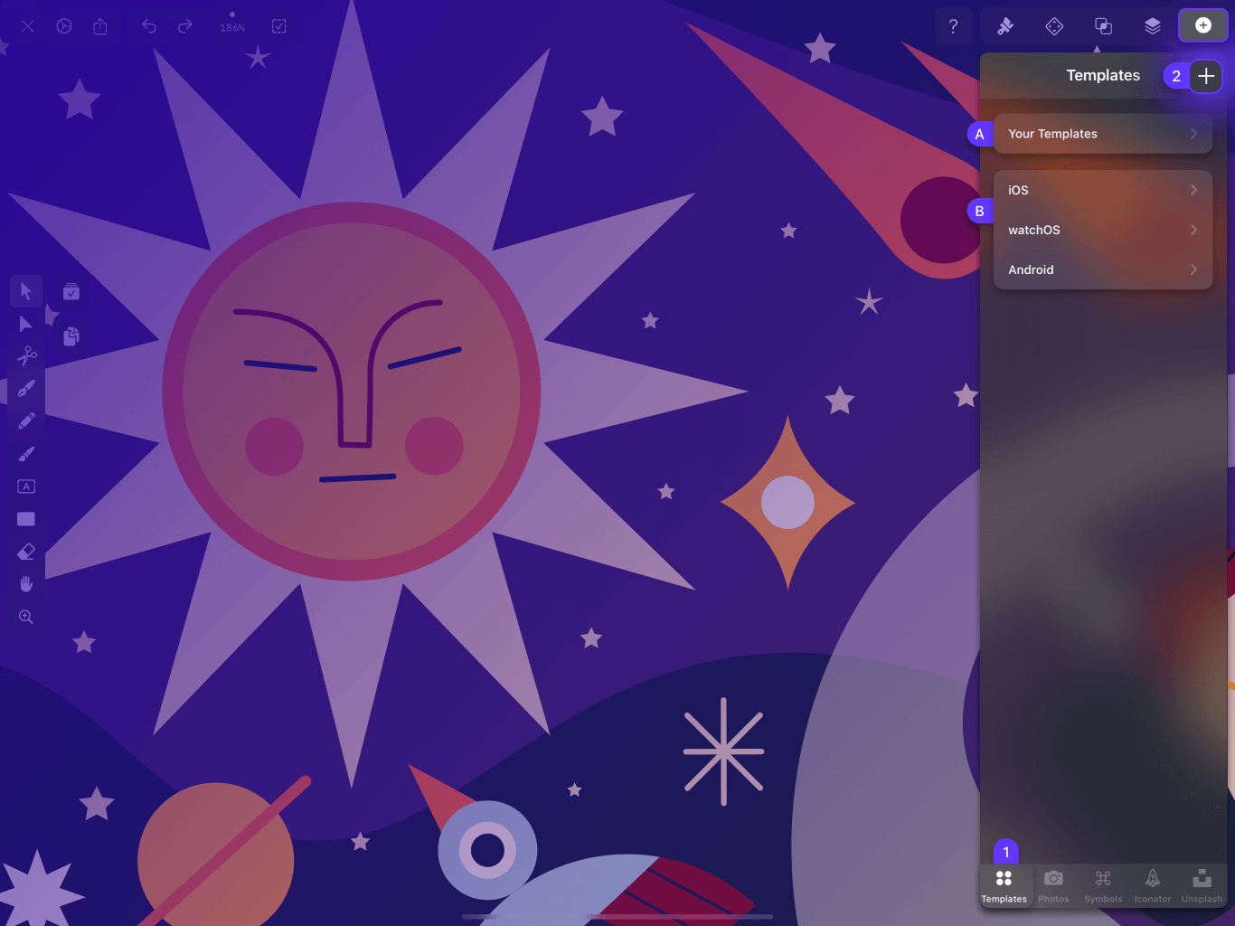Screen dimensions: 1235x926
Task: Open the Layers panel
Action: pos(1153,26)
